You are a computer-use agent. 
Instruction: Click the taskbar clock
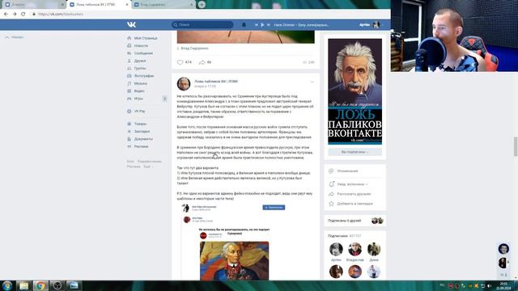click(x=503, y=285)
